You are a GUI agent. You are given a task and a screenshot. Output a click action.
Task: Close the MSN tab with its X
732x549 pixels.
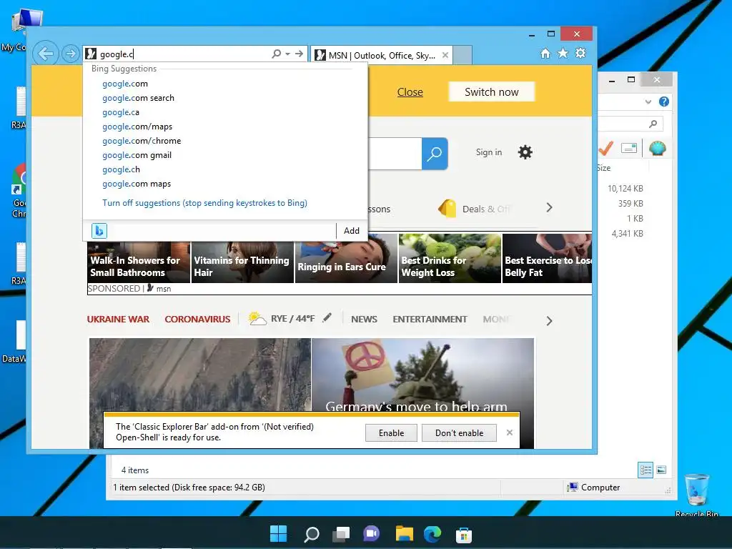click(445, 55)
